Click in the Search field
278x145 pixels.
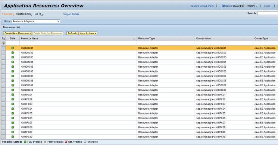(x=268, y=13)
